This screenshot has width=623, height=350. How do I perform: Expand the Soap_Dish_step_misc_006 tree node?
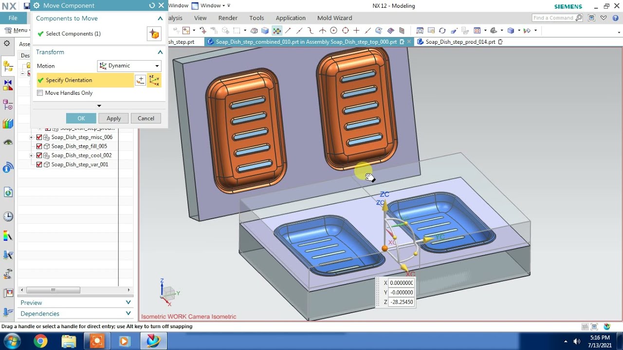coord(31,137)
